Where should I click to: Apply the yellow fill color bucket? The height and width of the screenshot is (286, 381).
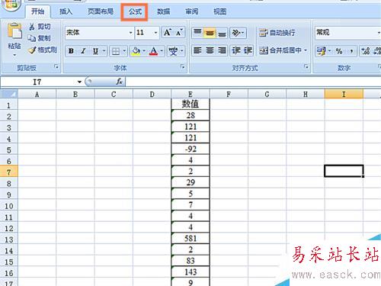136,51
